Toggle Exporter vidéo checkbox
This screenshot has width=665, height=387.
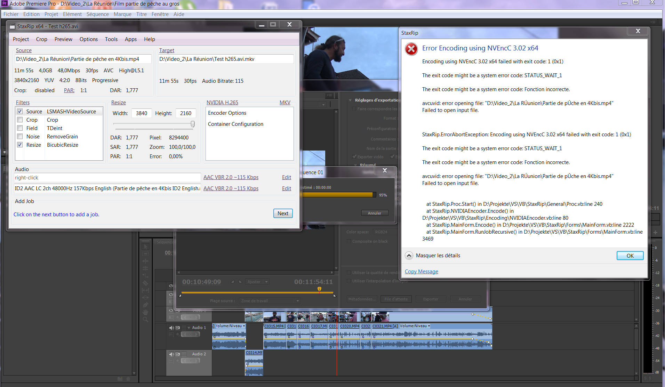354,157
